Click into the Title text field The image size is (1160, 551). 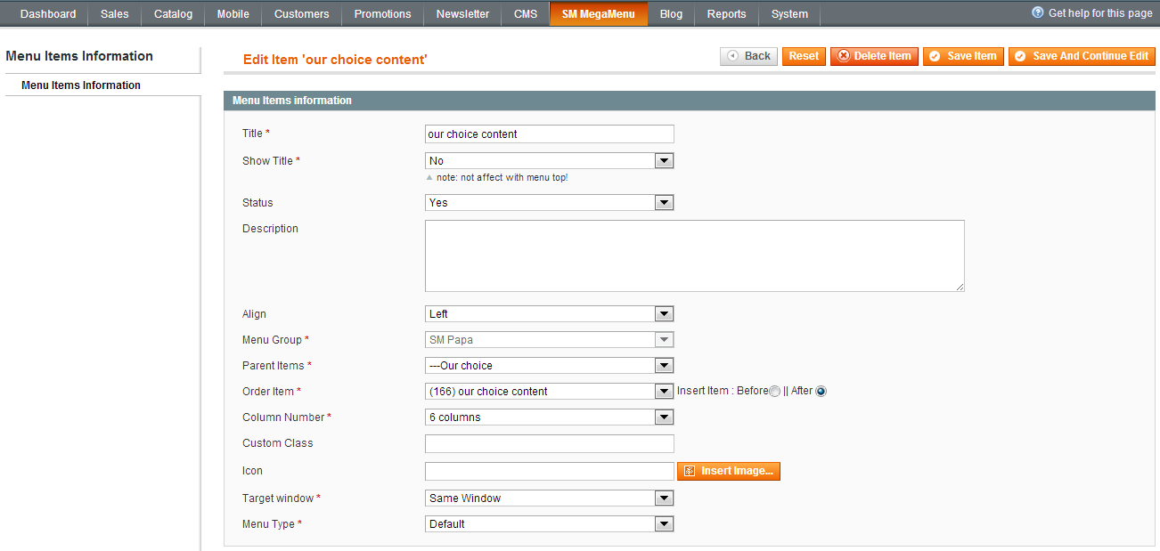pyautogui.click(x=549, y=134)
